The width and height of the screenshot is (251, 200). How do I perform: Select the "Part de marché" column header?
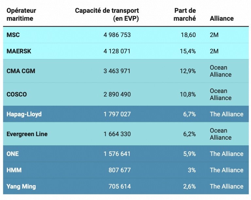pyautogui.click(x=185, y=14)
